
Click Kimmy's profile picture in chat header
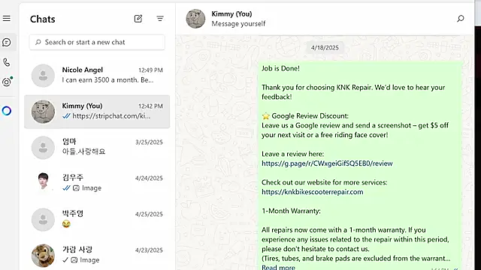click(x=195, y=19)
